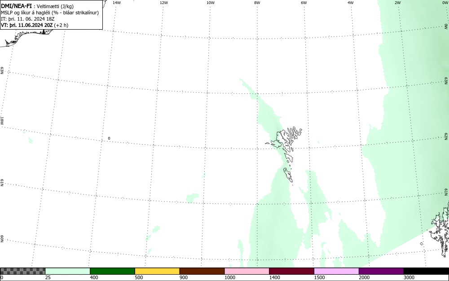The width and height of the screenshot is (449, 281).
Task: Click the legend value '400'
Action: tap(94, 277)
